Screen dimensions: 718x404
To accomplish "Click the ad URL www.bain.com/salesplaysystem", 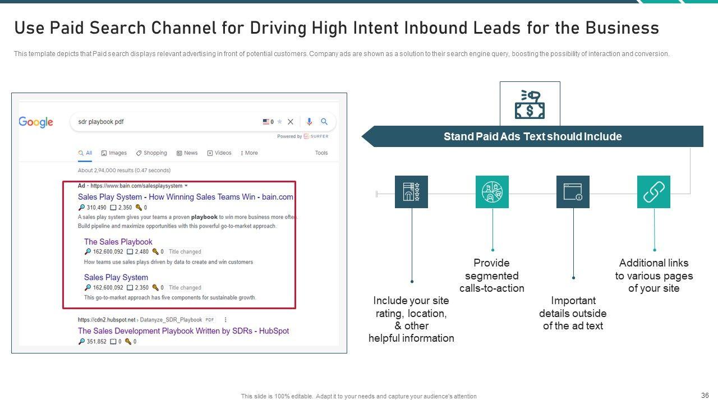I will point(136,186).
